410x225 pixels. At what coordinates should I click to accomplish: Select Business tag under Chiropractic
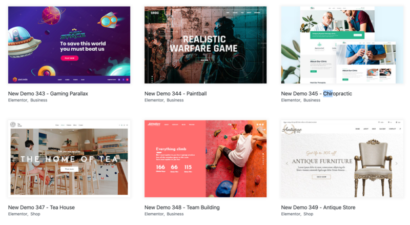(x=312, y=100)
